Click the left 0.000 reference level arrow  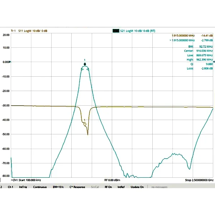click(x=10, y=62)
